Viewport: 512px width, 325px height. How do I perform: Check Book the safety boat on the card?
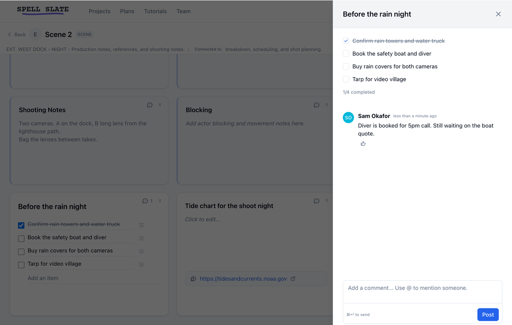click(21, 238)
